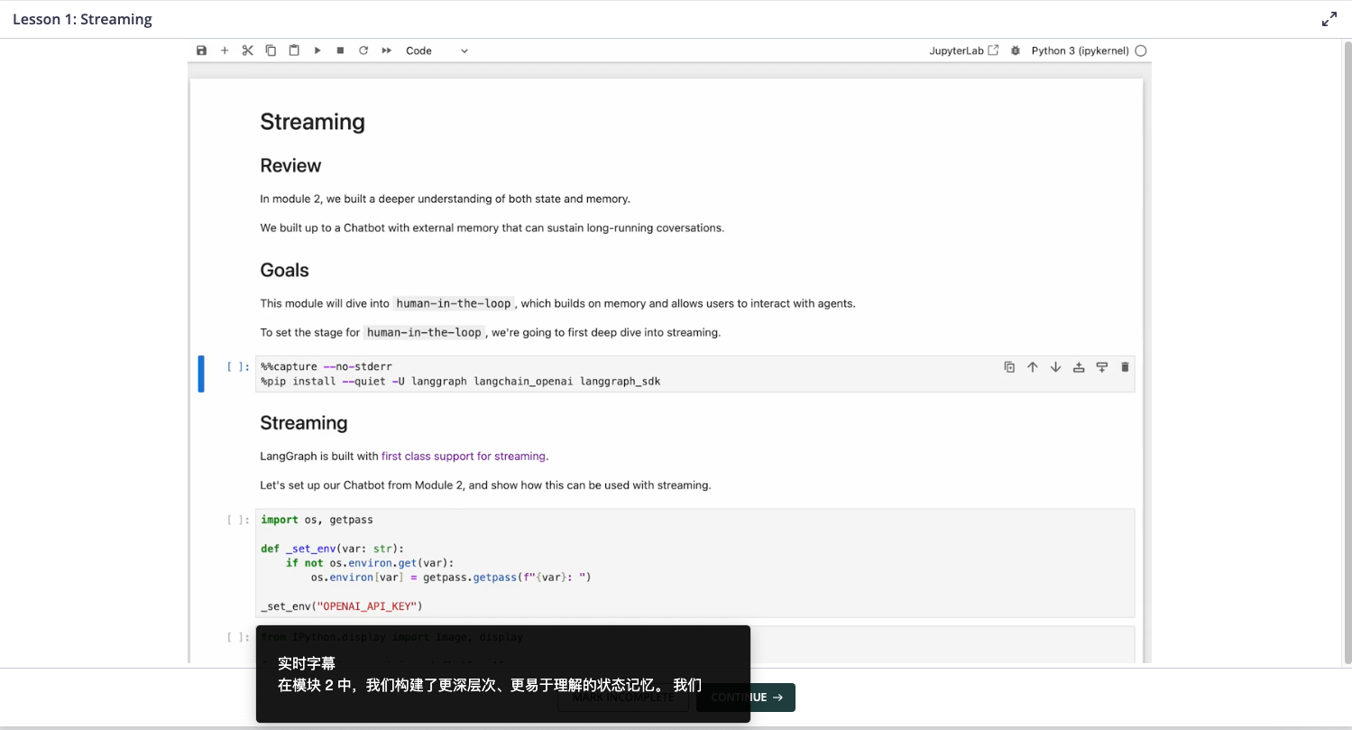Click the second Streaming section heading
The image size is (1352, 730).
pyautogui.click(x=304, y=422)
